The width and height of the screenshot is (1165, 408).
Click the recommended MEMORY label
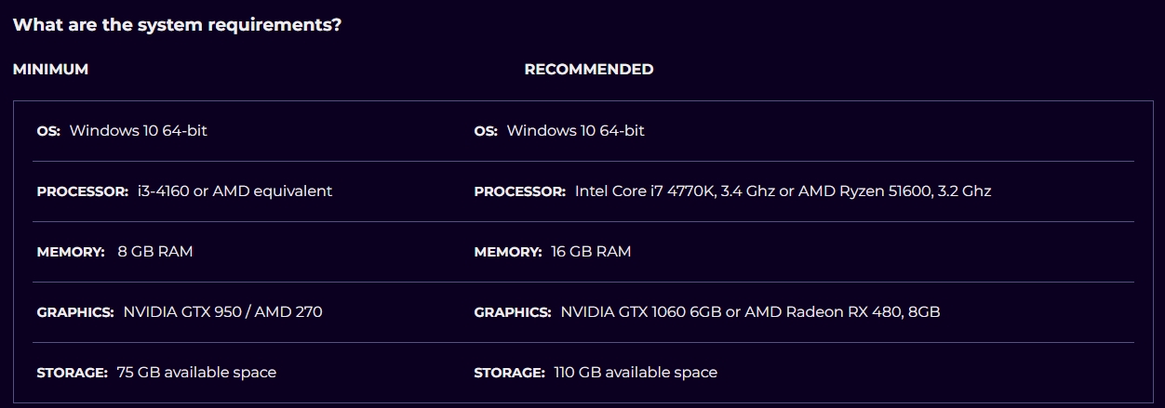click(x=507, y=252)
